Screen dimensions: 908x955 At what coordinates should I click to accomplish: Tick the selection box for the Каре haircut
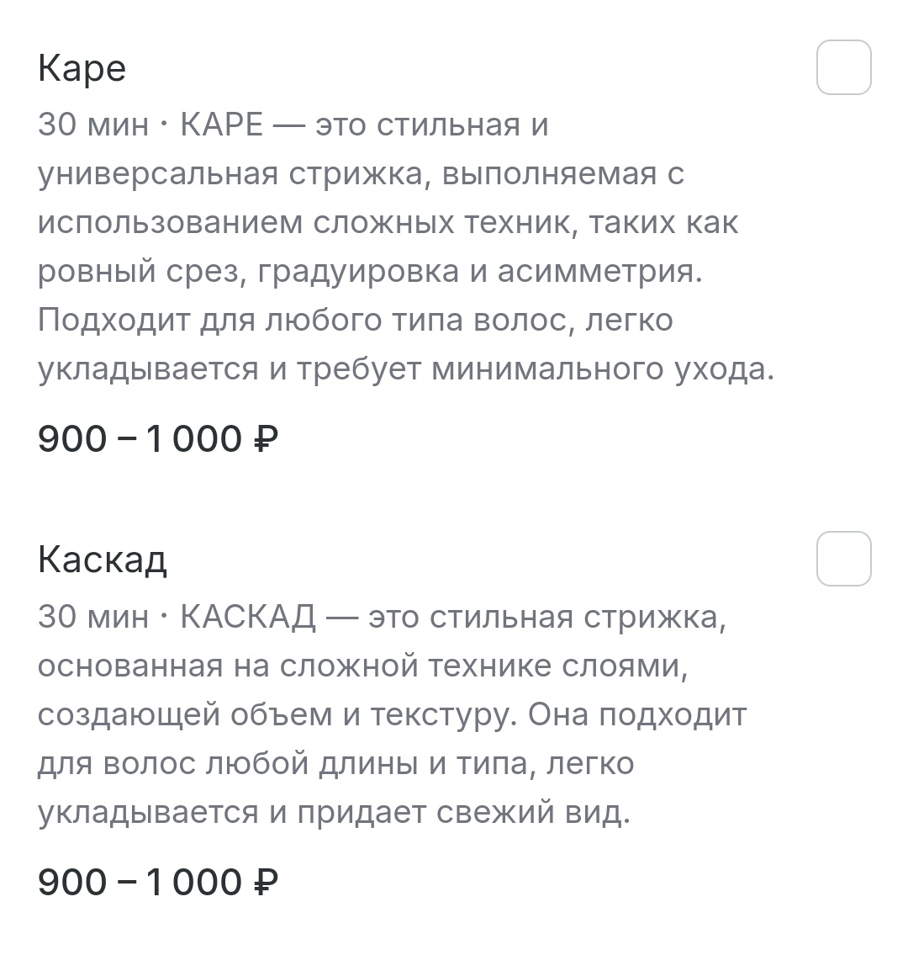[x=843, y=67]
